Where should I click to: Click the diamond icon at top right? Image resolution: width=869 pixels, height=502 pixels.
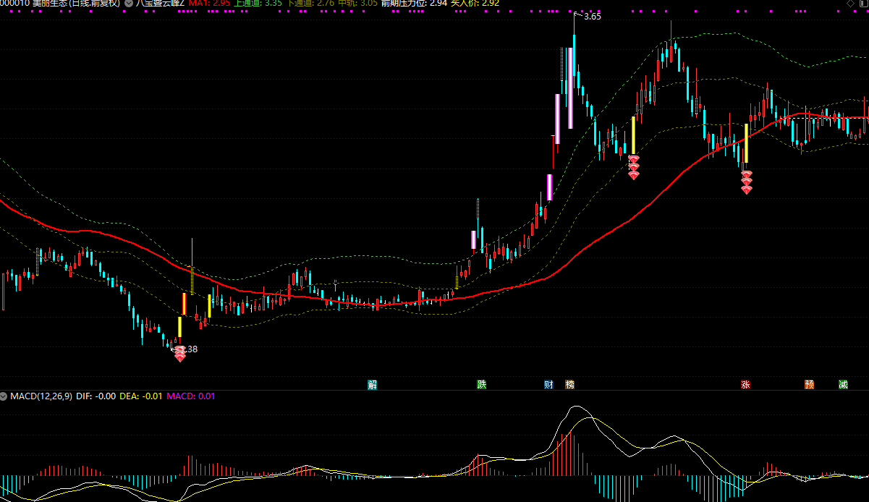coord(849,4)
